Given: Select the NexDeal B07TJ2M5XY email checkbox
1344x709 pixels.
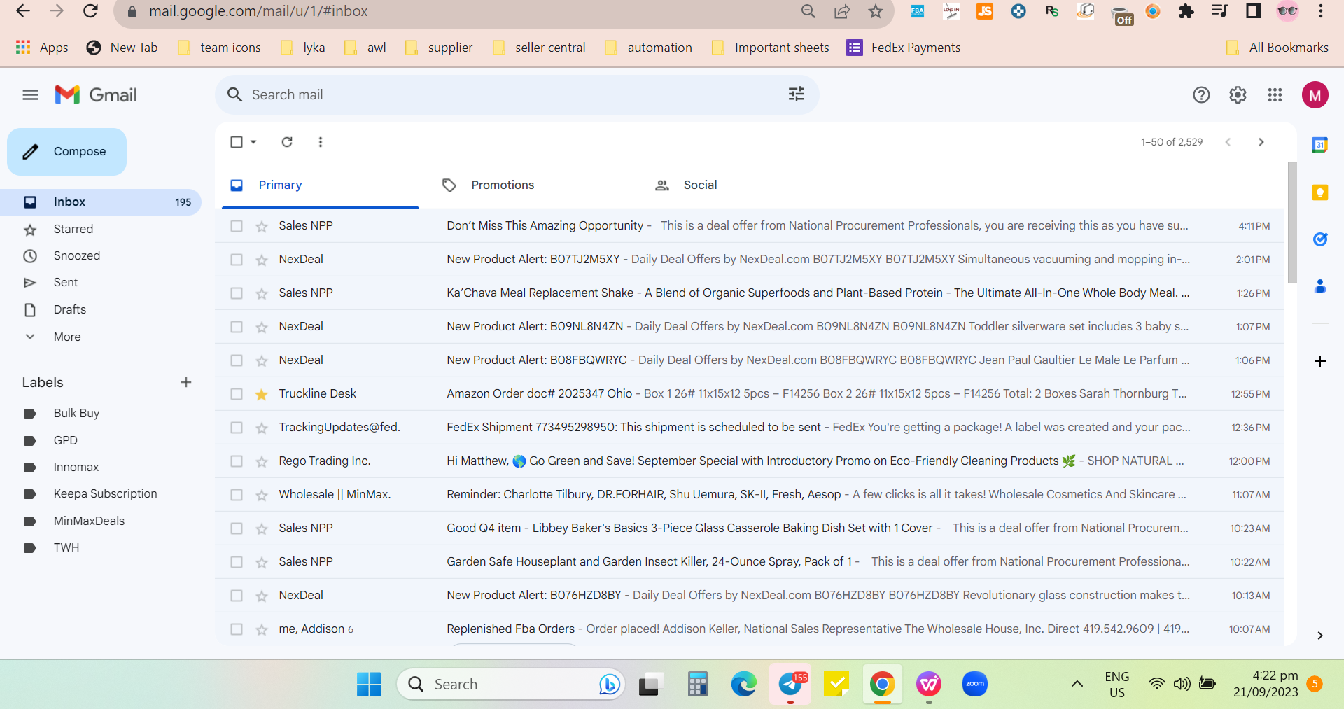Looking at the screenshot, I should tap(237, 260).
